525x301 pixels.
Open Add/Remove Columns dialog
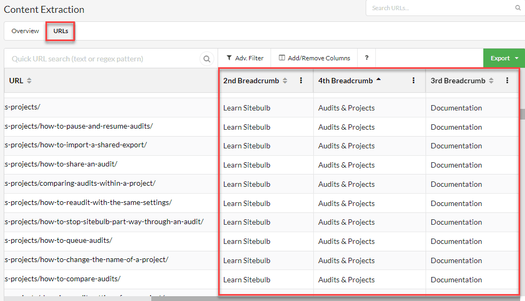pos(314,58)
